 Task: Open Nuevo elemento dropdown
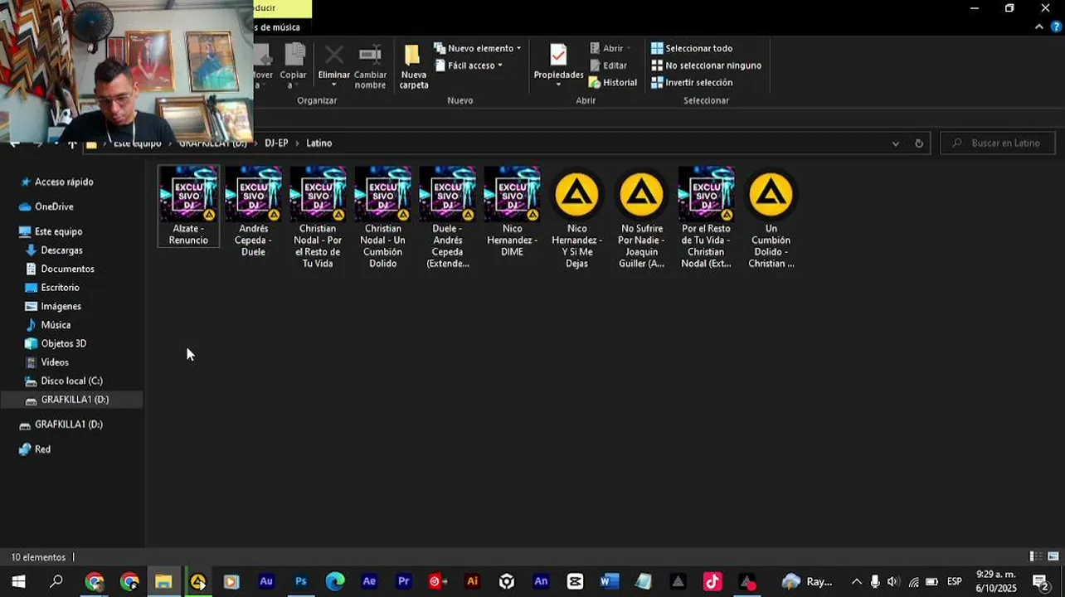click(478, 48)
